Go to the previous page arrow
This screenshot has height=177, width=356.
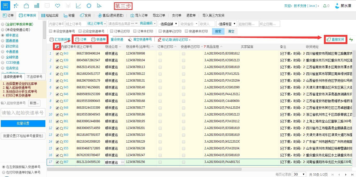point(339,174)
